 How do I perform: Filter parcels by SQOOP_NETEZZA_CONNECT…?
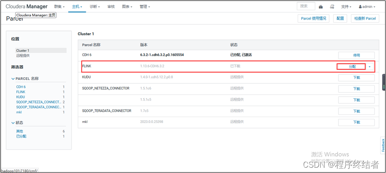pyautogui.click(x=39, y=102)
